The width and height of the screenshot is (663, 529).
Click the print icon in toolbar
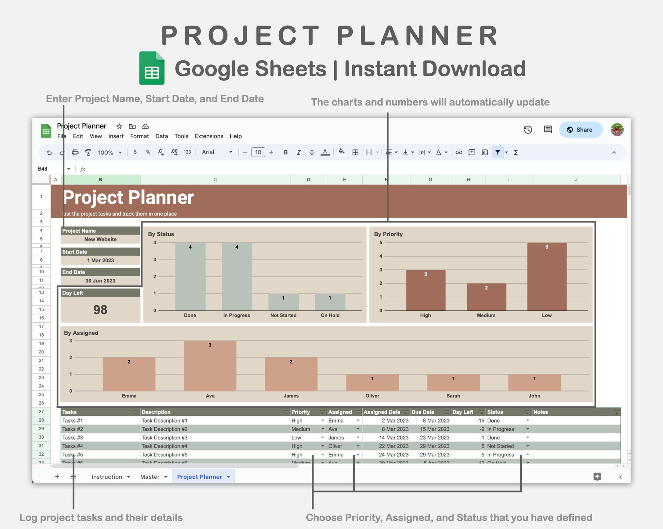coord(75,152)
